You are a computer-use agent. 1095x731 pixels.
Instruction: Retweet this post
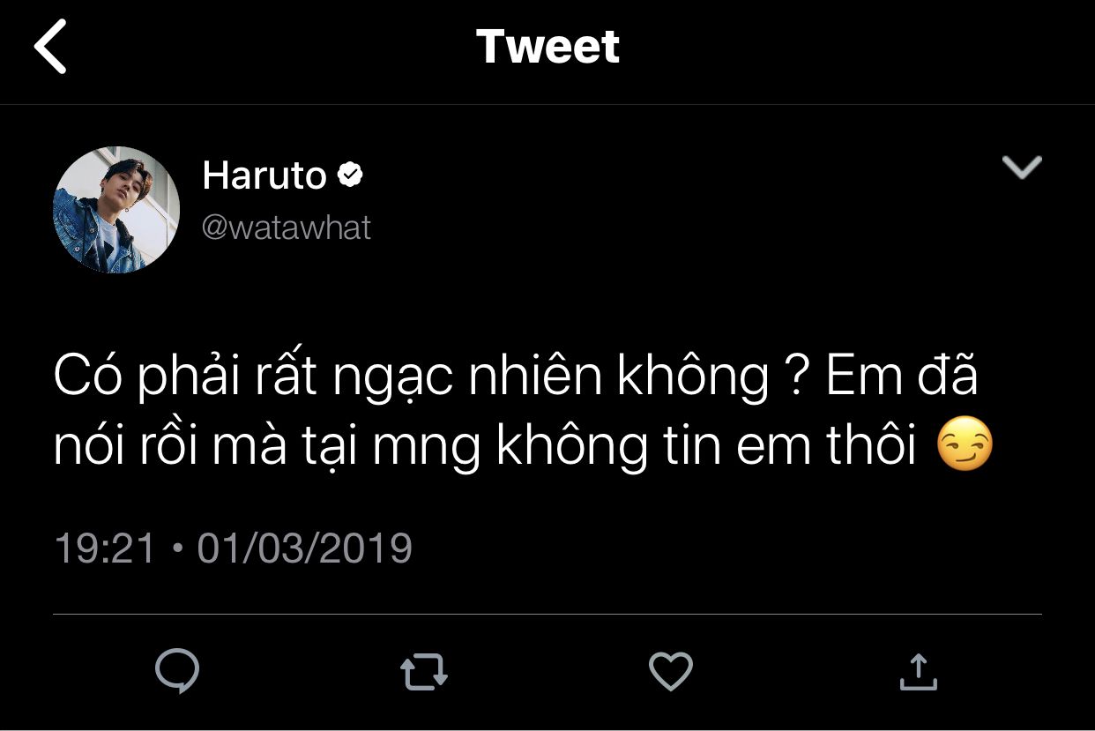424,672
